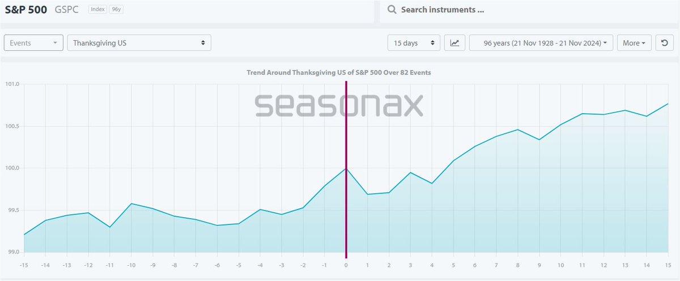Click the S&P 500 title
Screen dimensions: 680x281
point(26,10)
